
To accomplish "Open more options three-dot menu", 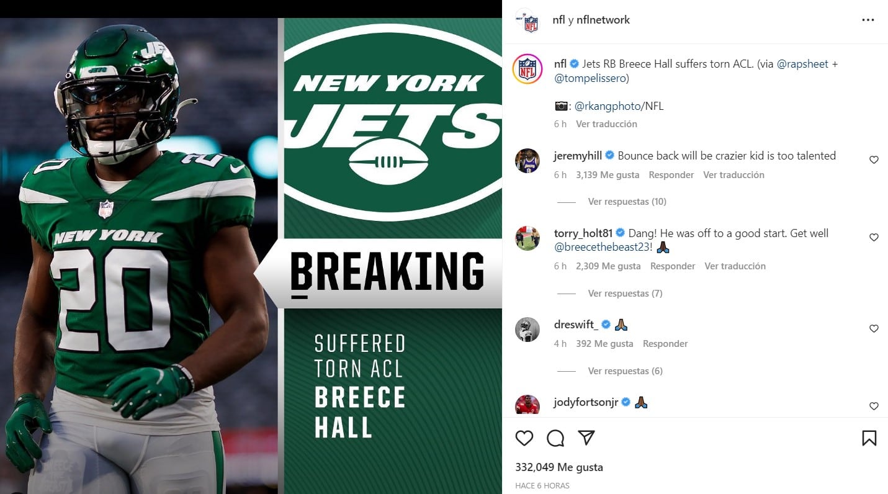I will [x=868, y=20].
